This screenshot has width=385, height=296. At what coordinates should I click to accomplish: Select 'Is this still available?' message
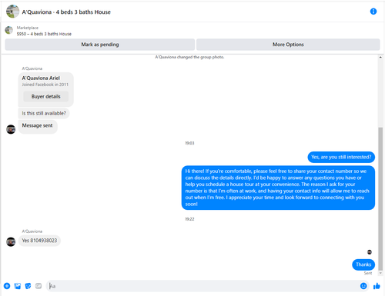44,113
